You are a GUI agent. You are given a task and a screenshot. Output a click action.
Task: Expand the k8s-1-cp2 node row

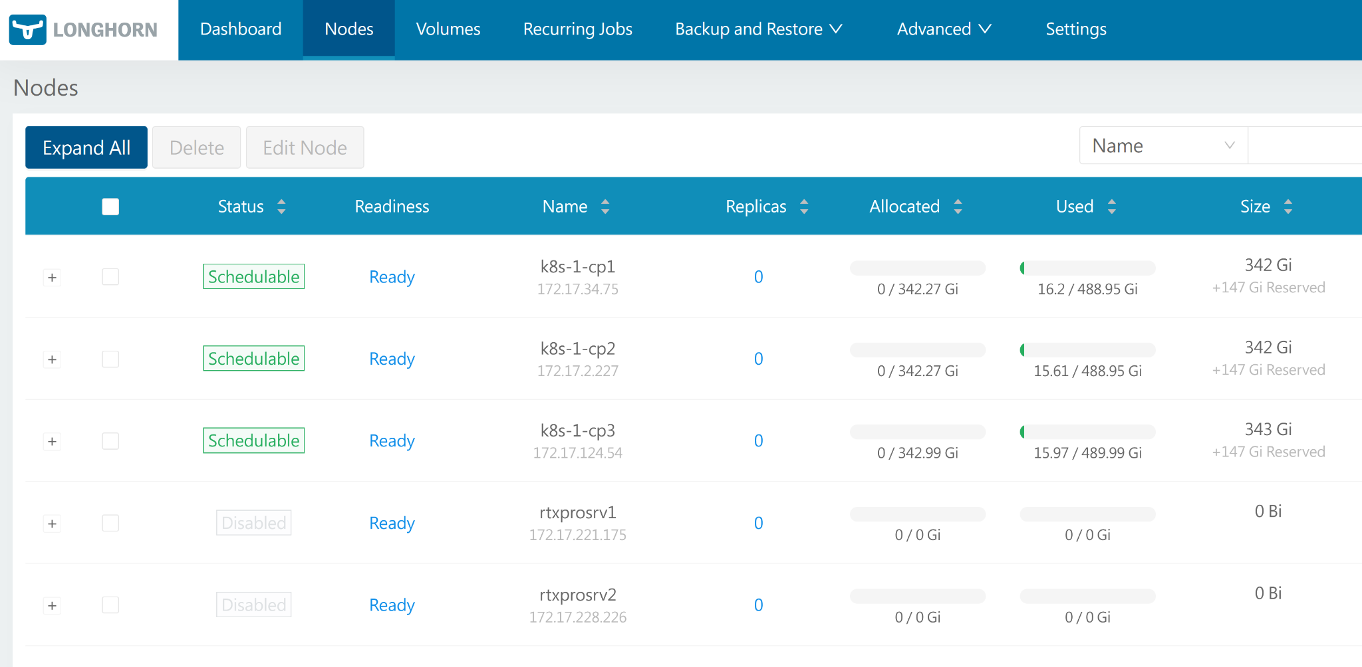click(x=52, y=359)
